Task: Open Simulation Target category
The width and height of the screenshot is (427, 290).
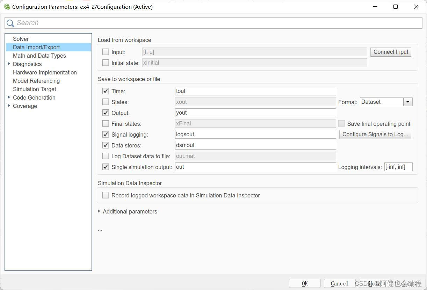Action: pyautogui.click(x=35, y=89)
